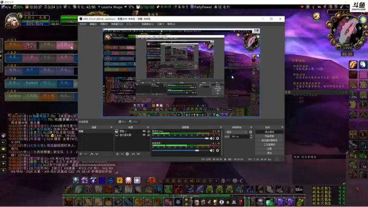Open source properties gear in Sources panel
This screenshot has width=368, height=207.
tap(127, 154)
